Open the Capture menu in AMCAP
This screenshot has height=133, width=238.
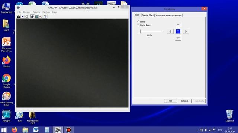click(x=46, y=12)
